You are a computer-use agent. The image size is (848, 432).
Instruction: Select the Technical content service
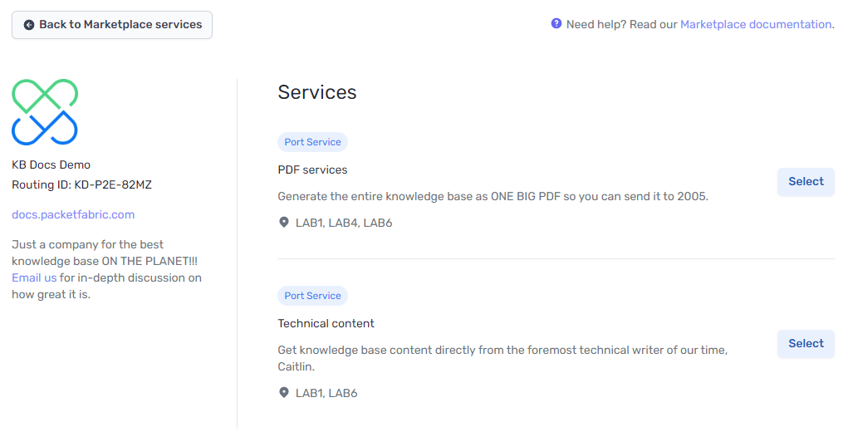tap(806, 344)
